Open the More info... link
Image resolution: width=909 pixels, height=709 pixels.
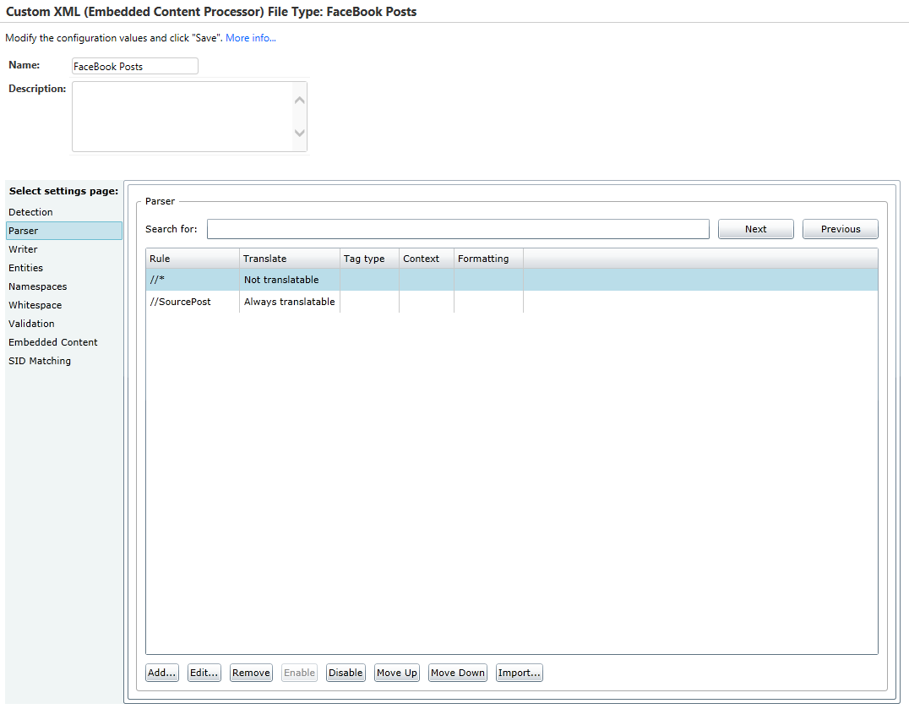250,38
